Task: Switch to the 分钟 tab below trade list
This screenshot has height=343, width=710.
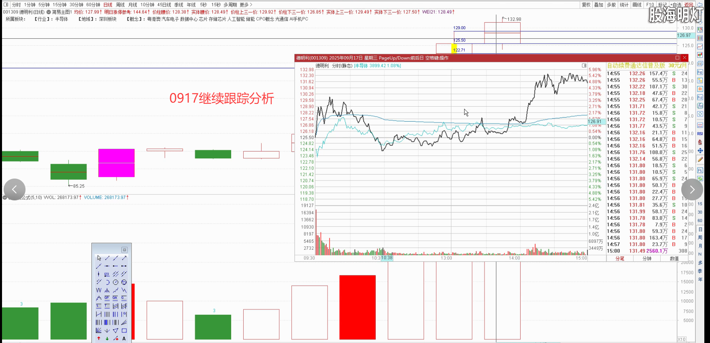Action: pos(647,259)
